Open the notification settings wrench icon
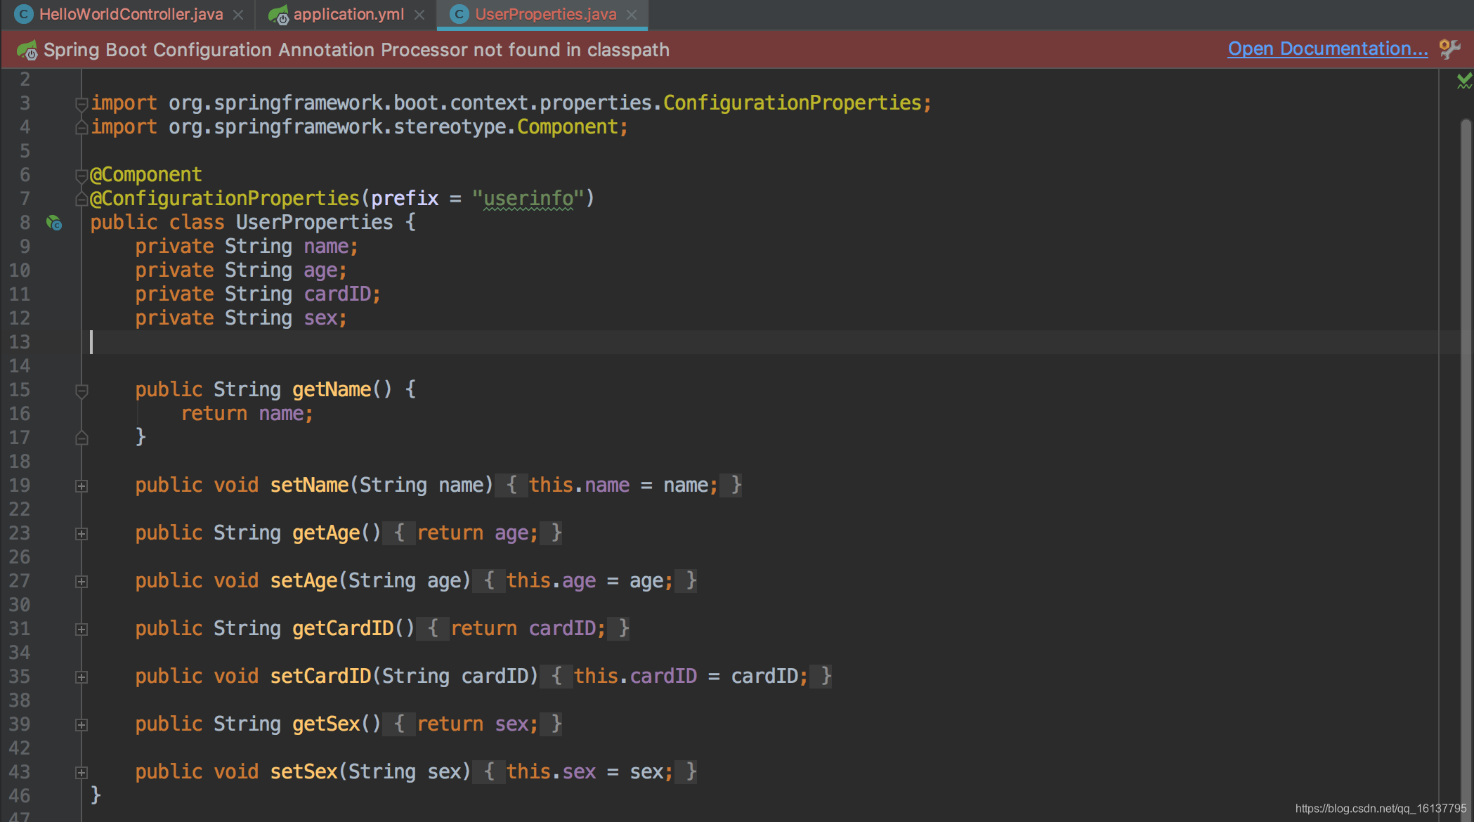The width and height of the screenshot is (1474, 822). click(x=1450, y=48)
